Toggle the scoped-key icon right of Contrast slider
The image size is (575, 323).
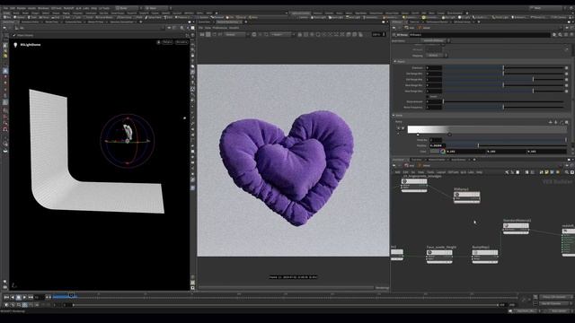click(567, 68)
